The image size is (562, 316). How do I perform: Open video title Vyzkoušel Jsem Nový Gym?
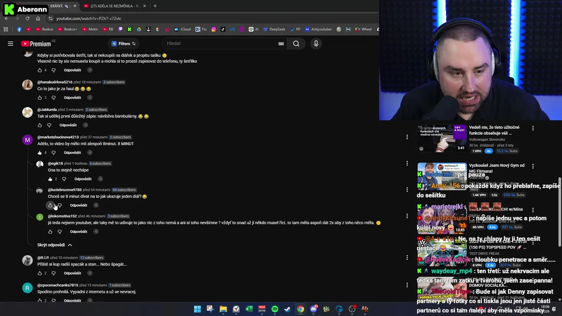497,168
